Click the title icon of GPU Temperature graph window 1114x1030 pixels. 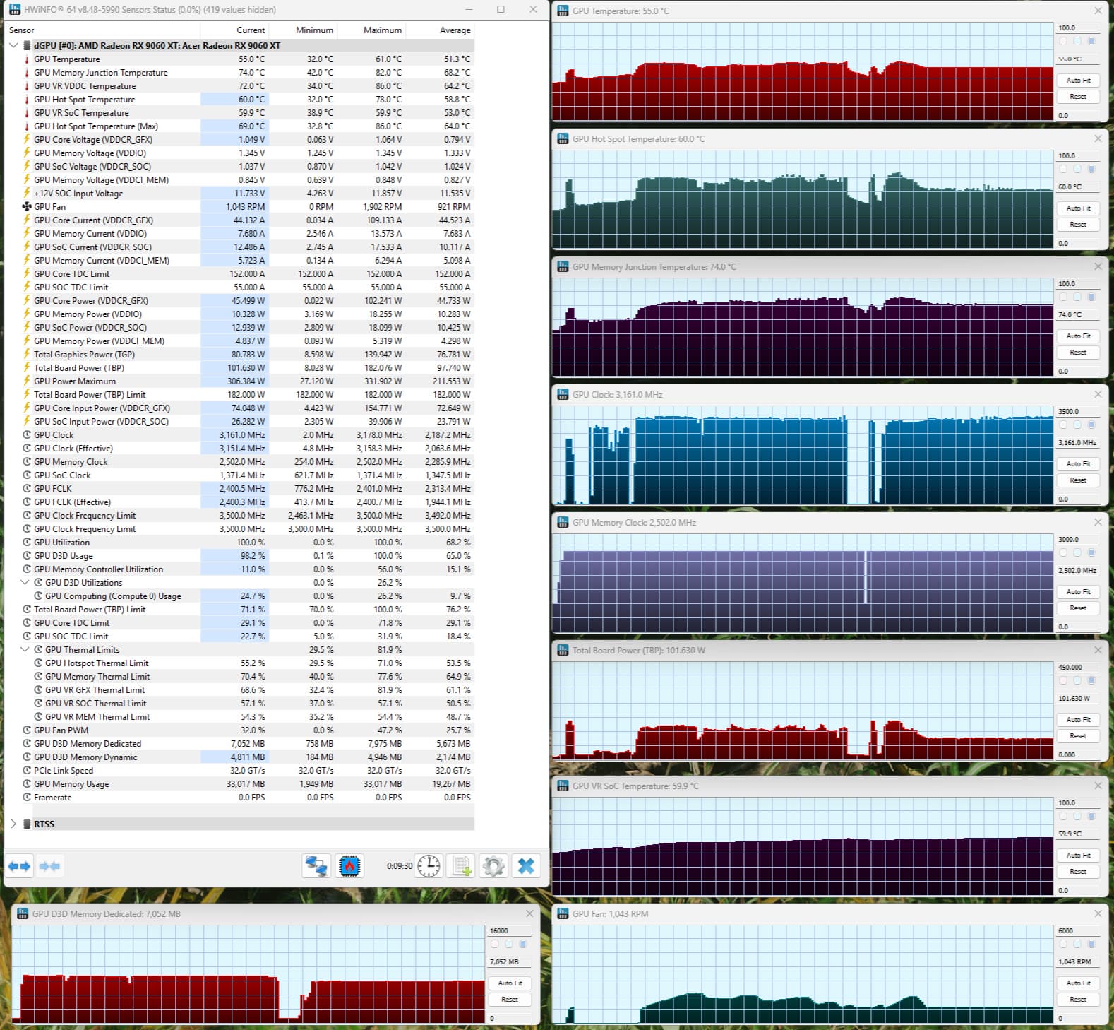tap(563, 11)
